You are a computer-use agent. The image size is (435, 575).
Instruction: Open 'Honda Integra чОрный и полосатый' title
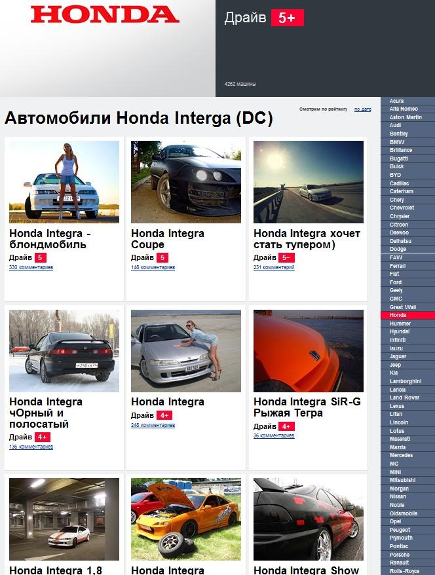(46, 413)
